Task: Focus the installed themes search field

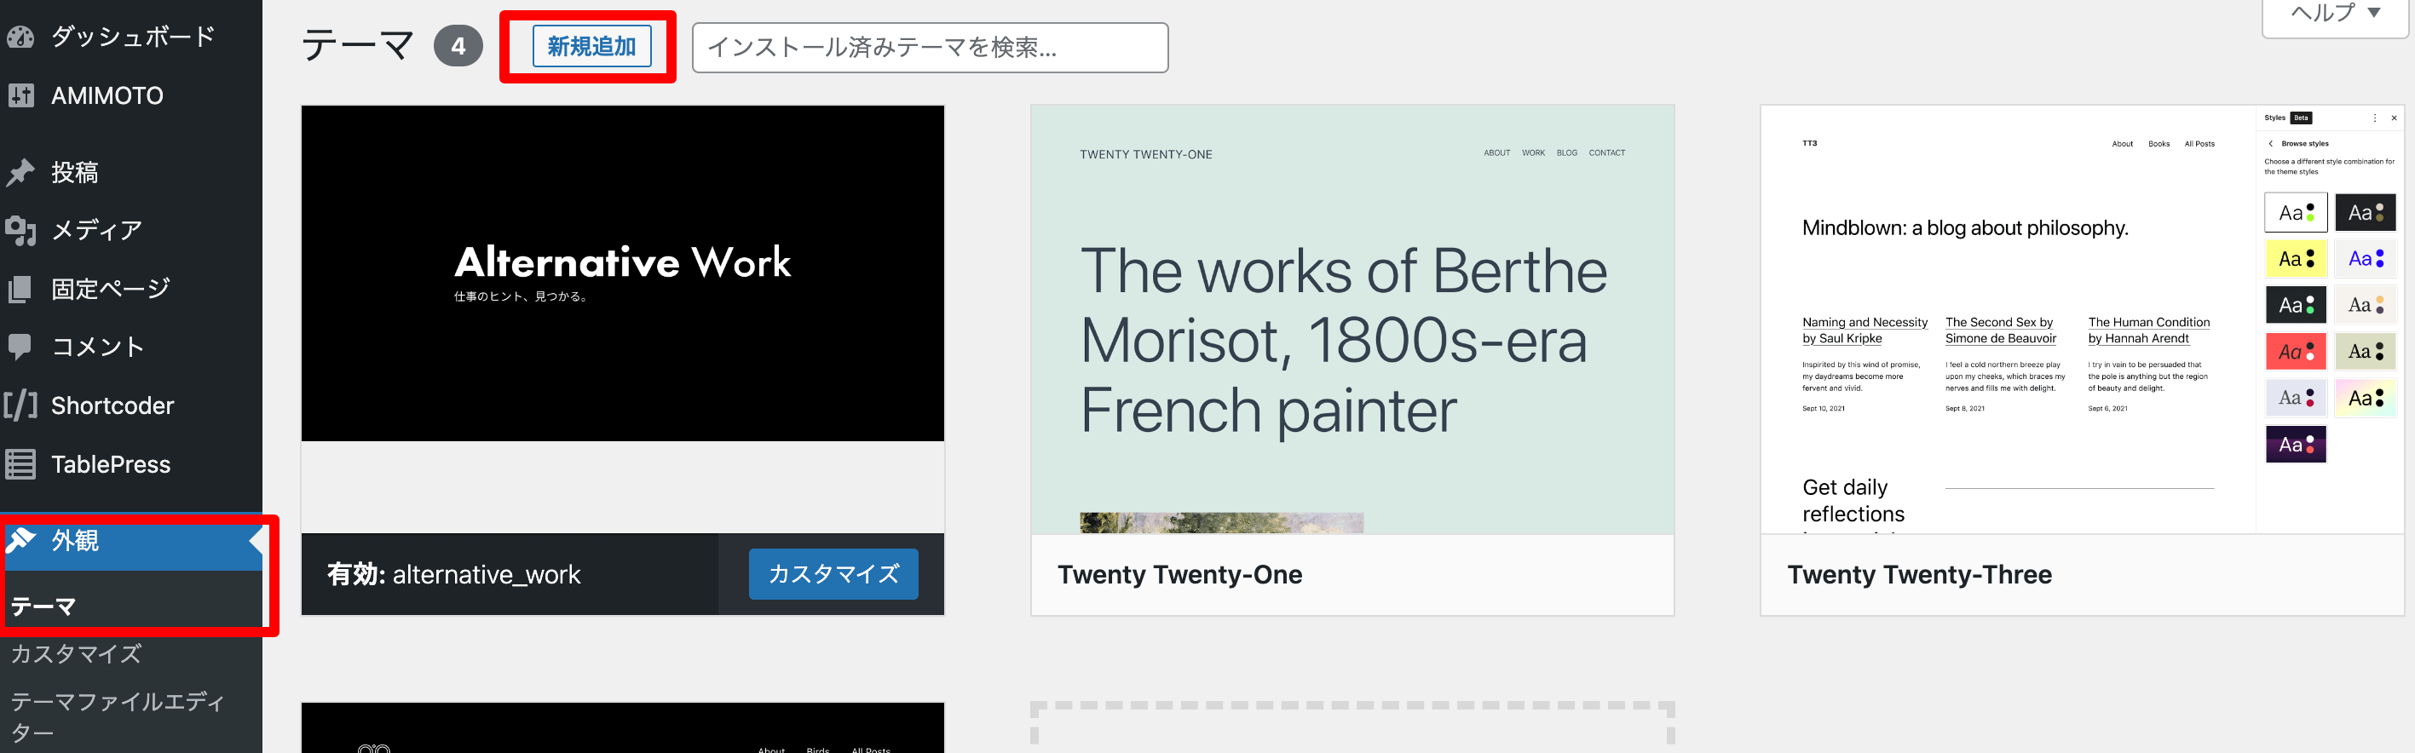Action: (x=929, y=47)
